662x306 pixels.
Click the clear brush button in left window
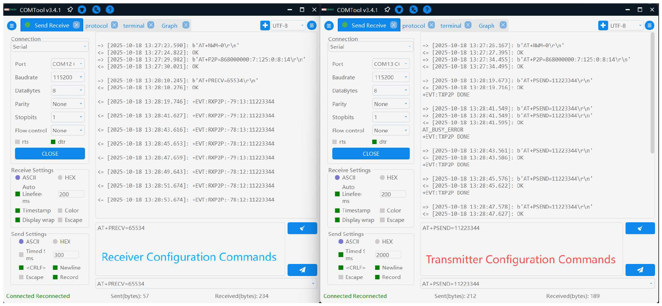point(302,228)
